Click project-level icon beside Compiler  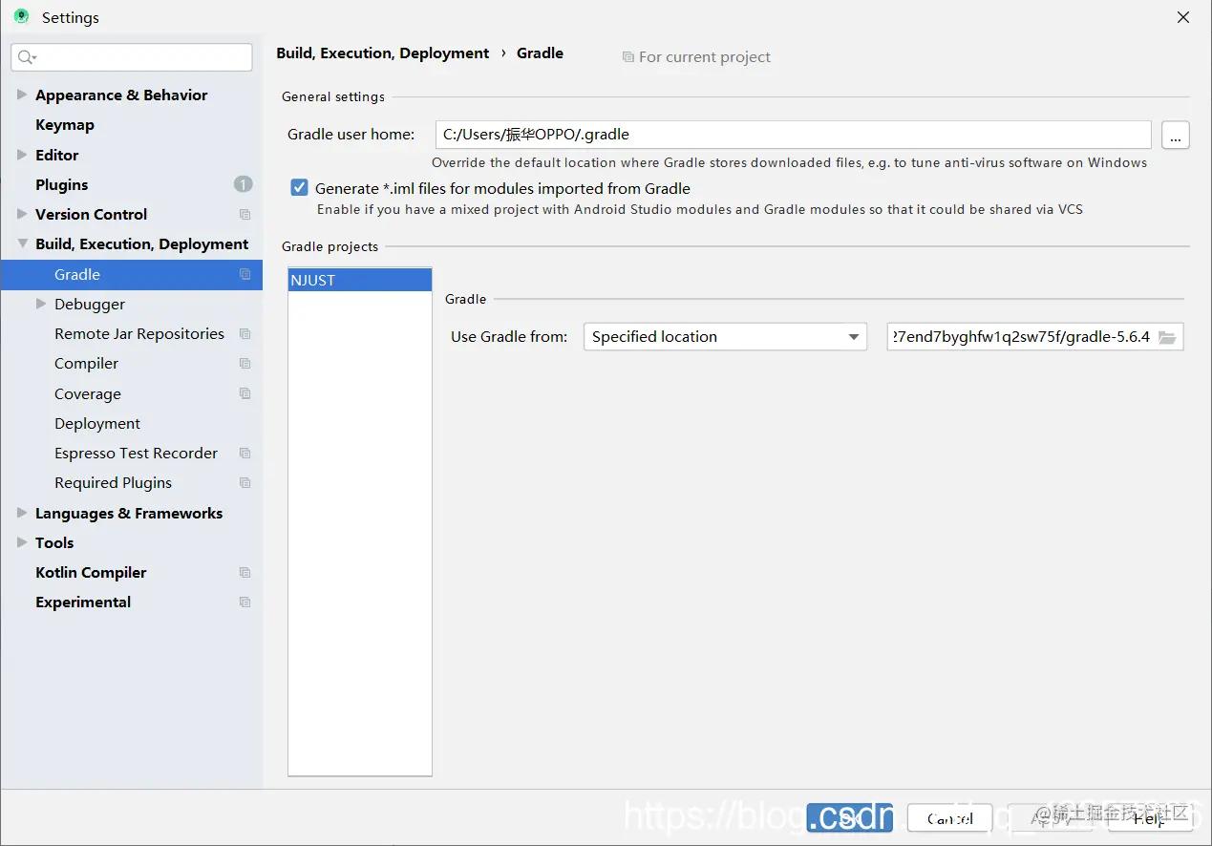coord(245,364)
